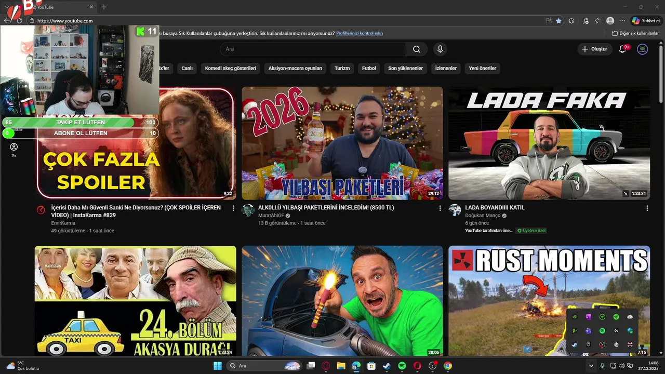The image size is (665, 374).
Task: Open SteelSeries icon in tray popup
Action: pos(616,344)
